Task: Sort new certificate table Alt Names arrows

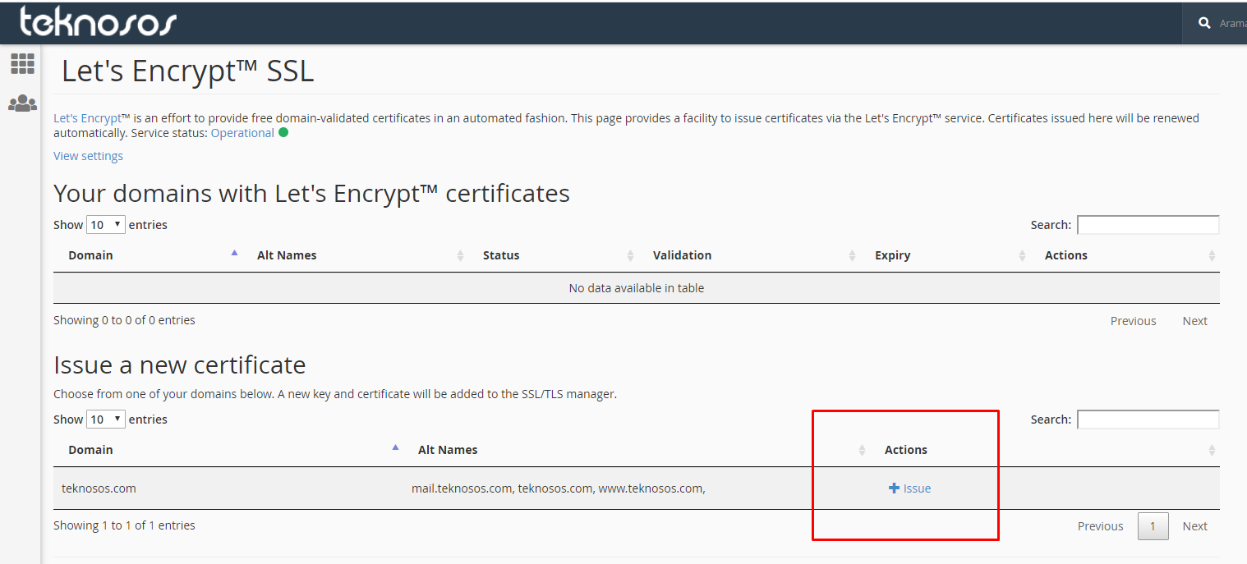Action: [862, 450]
